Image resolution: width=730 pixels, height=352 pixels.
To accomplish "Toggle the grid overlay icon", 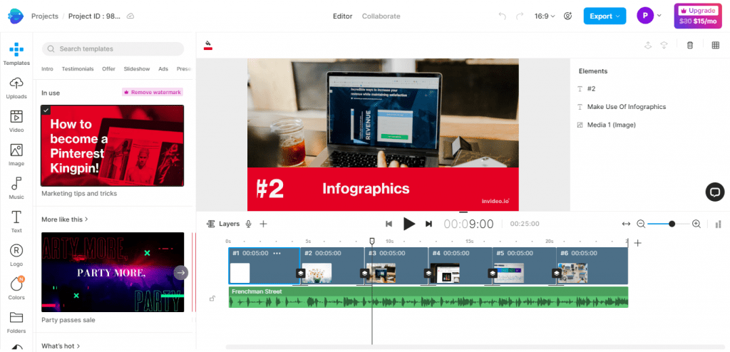I will 716,45.
